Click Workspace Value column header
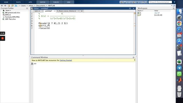183x103 pixels. 156,11
